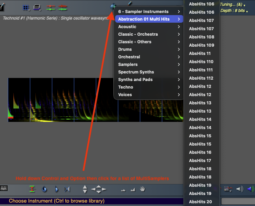Expand the Drums submenu chevron
This screenshot has width=255, height=206.
[x=179, y=49]
